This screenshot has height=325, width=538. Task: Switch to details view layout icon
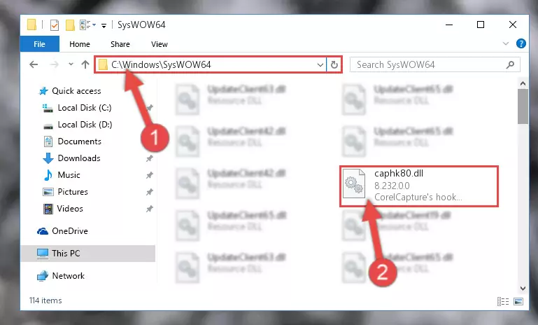click(x=502, y=301)
